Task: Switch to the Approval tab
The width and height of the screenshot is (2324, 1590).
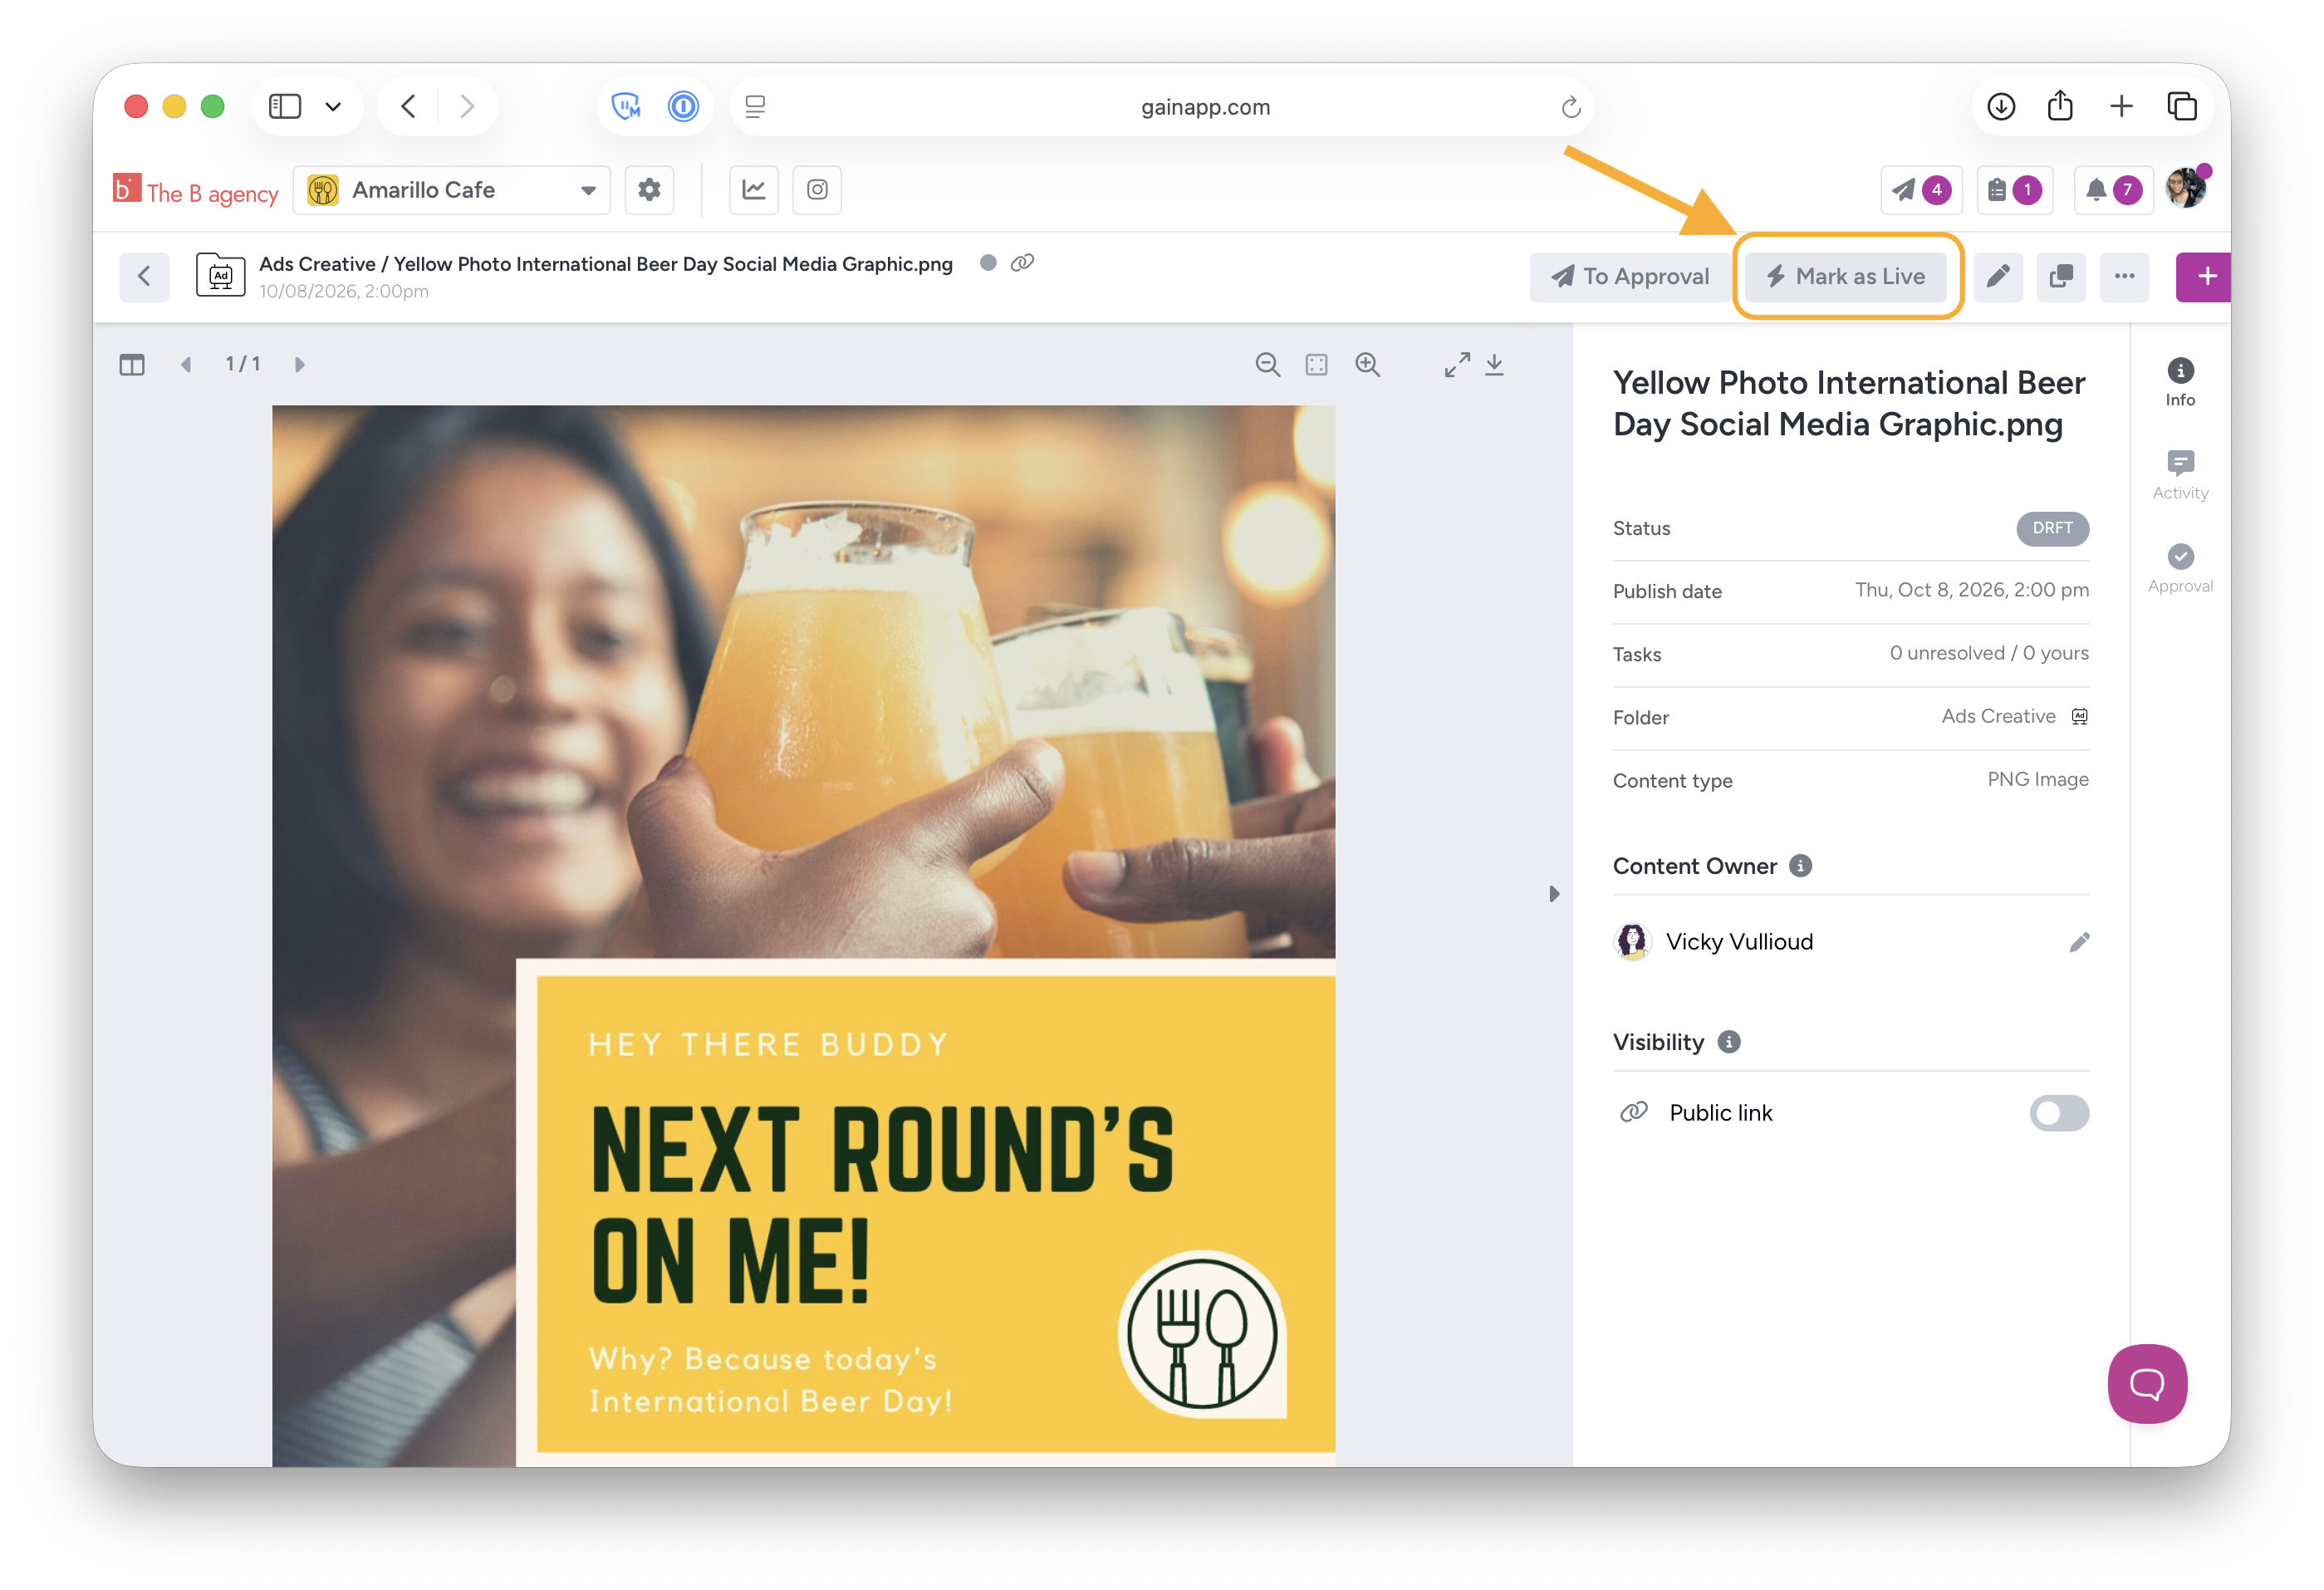Action: pyautogui.click(x=2180, y=568)
